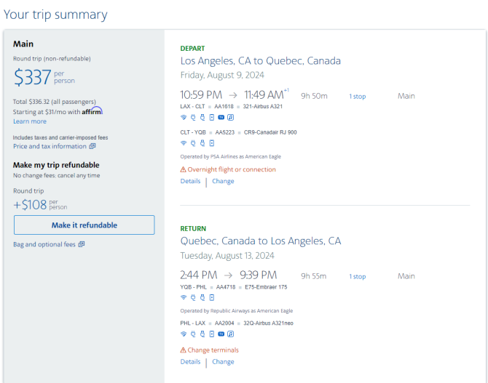Open Price and tax information link
The width and height of the screenshot is (488, 383).
[x=50, y=146]
